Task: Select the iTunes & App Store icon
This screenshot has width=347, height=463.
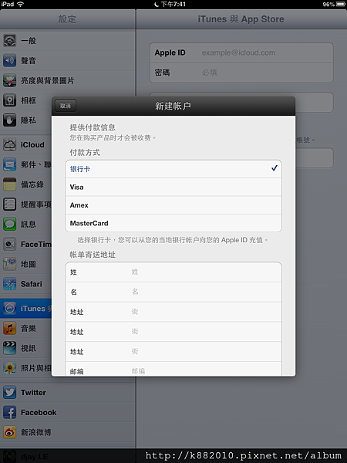Action: pyautogui.click(x=9, y=308)
